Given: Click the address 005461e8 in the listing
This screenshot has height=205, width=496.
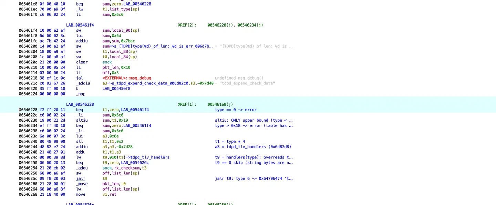Looking at the screenshot, I should [28, 4].
